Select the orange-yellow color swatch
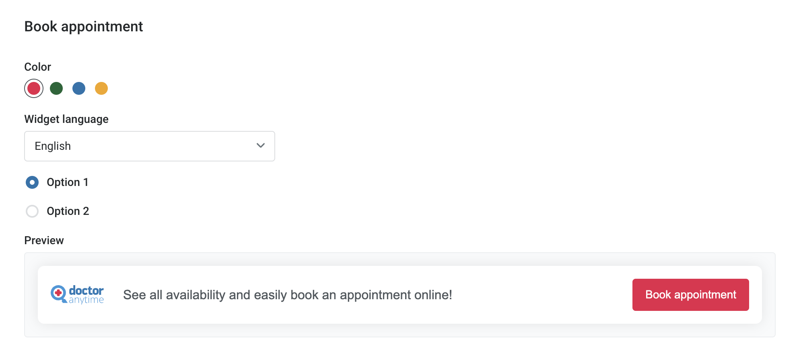799x343 pixels. [101, 88]
